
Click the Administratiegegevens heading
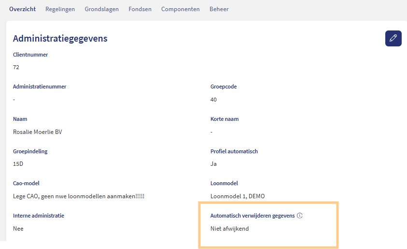pos(60,38)
